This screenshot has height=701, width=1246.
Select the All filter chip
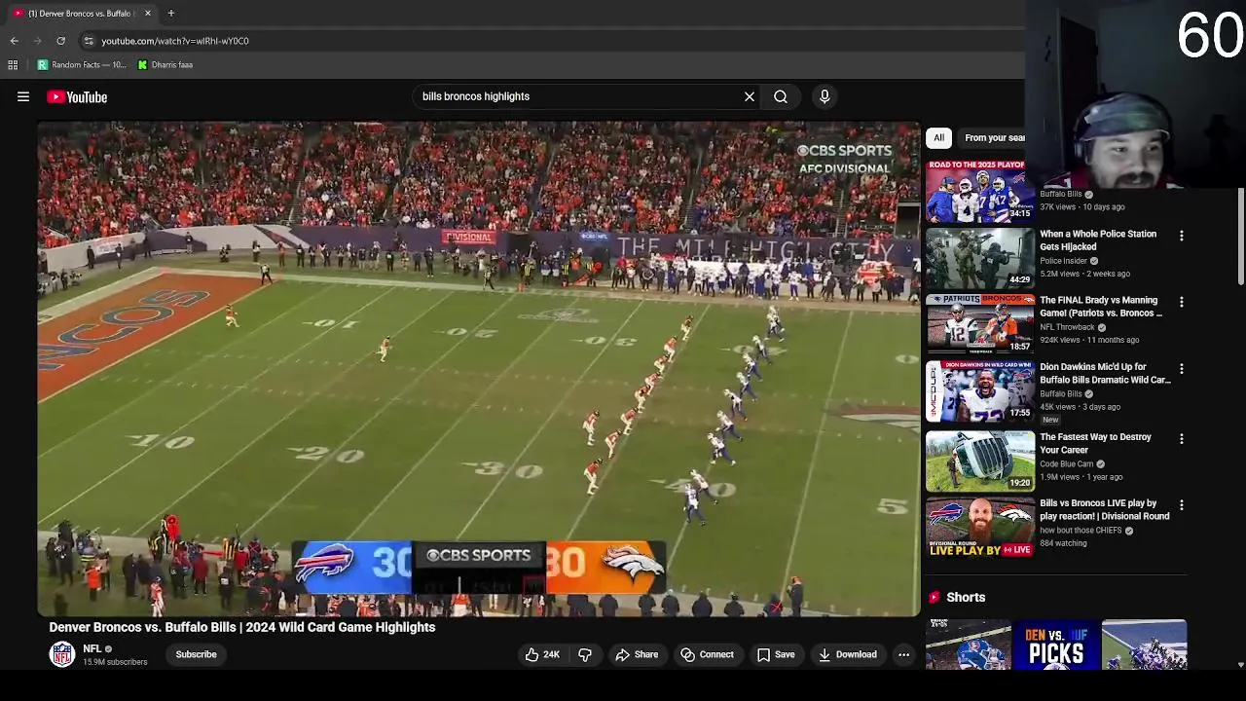(938, 137)
